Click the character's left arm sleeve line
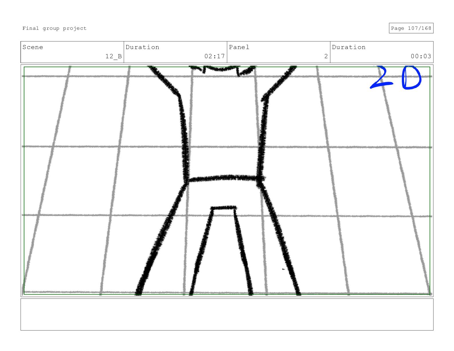Viewport: 454px width, 351px height. coord(165,80)
